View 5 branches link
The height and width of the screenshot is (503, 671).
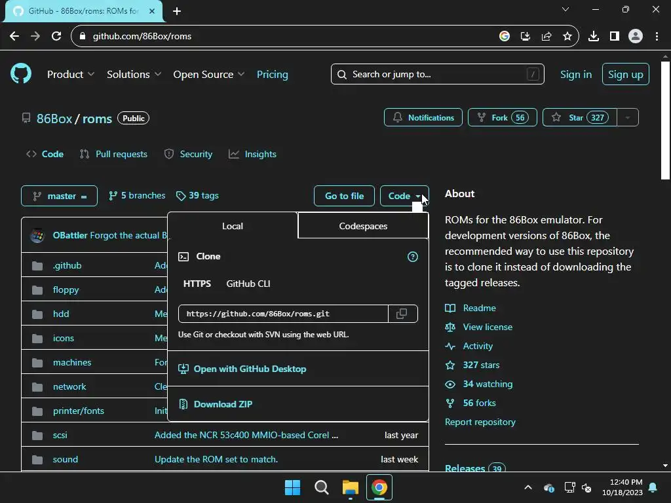pos(137,195)
